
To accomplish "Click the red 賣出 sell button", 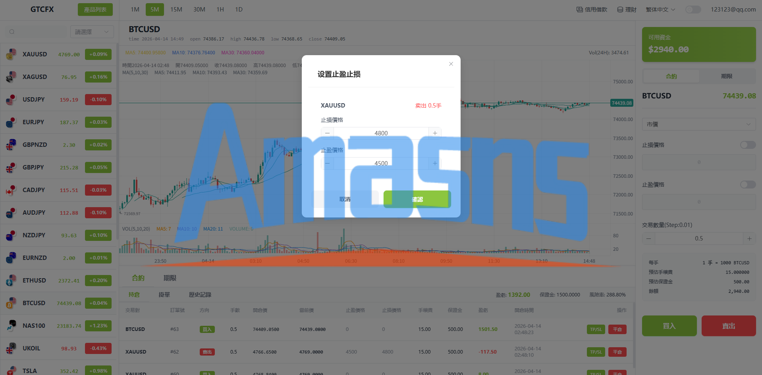I will point(728,326).
